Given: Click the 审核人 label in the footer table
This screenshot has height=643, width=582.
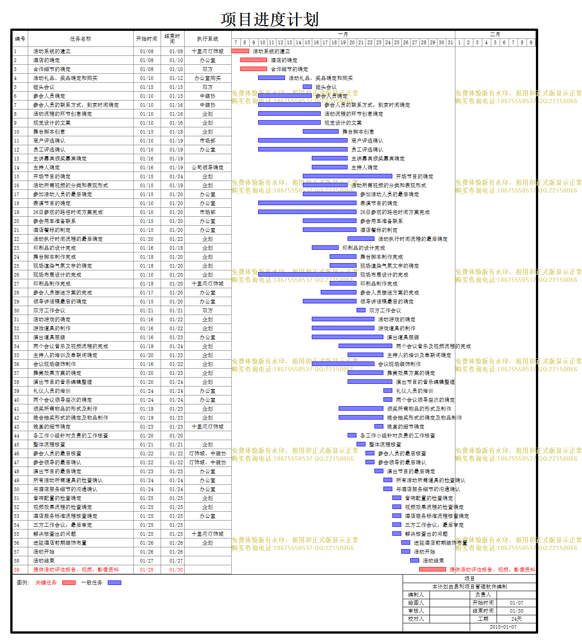Looking at the screenshot, I should pyautogui.click(x=416, y=611).
